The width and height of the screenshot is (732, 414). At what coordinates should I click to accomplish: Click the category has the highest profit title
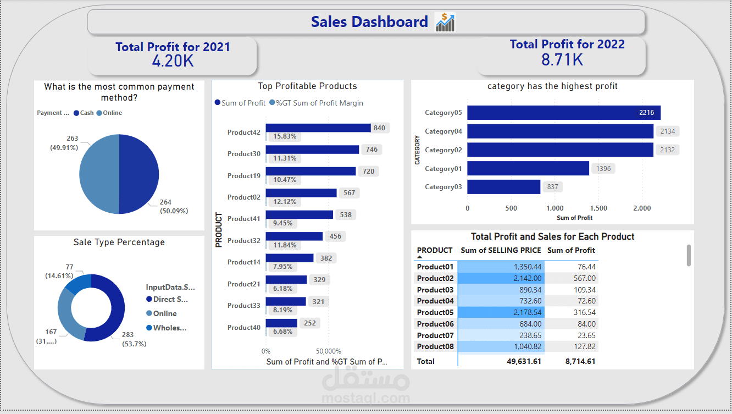553,86
